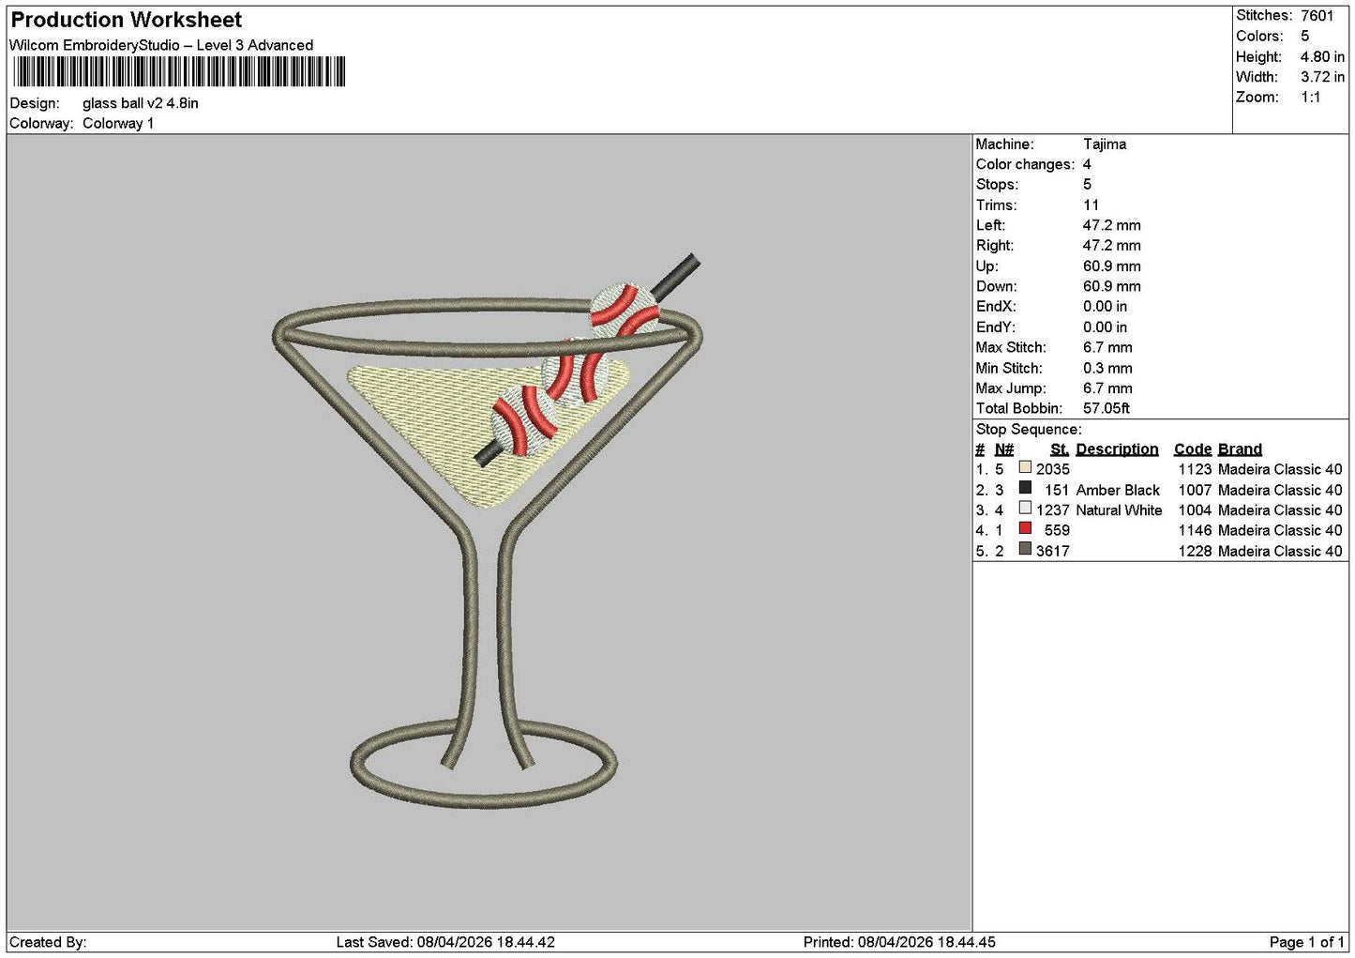The height and width of the screenshot is (958, 1355).
Task: Click the 'Colorway 1' value
Action: [x=118, y=123]
